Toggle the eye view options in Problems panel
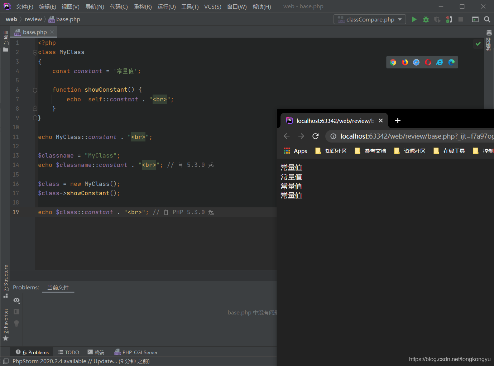This screenshot has width=494, height=366. coord(16,300)
